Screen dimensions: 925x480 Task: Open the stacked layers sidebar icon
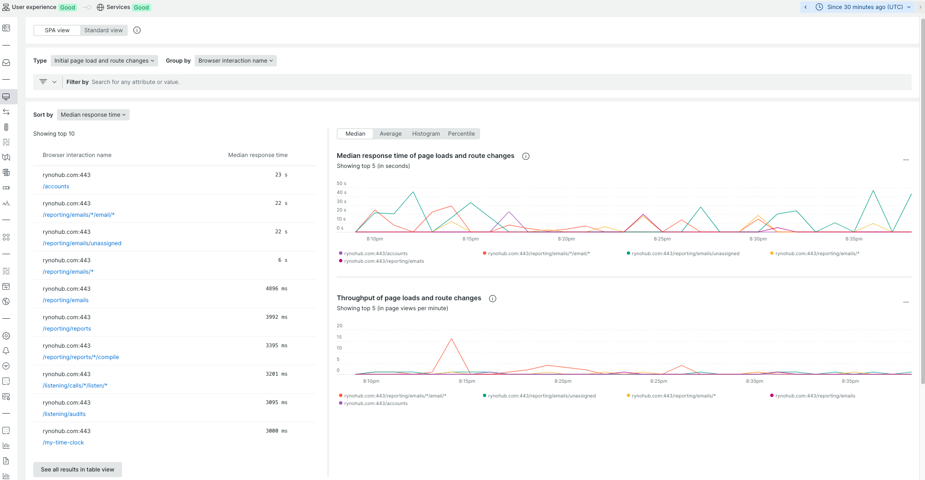click(6, 173)
